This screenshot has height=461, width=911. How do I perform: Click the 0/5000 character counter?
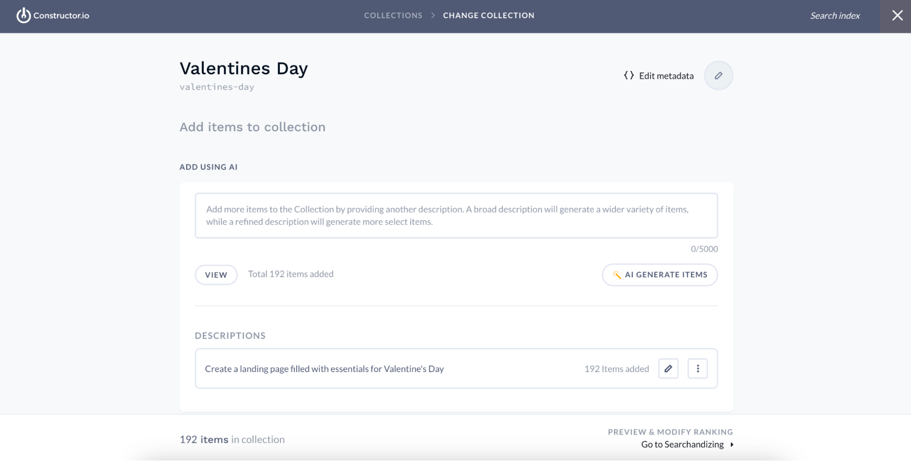pyautogui.click(x=704, y=249)
